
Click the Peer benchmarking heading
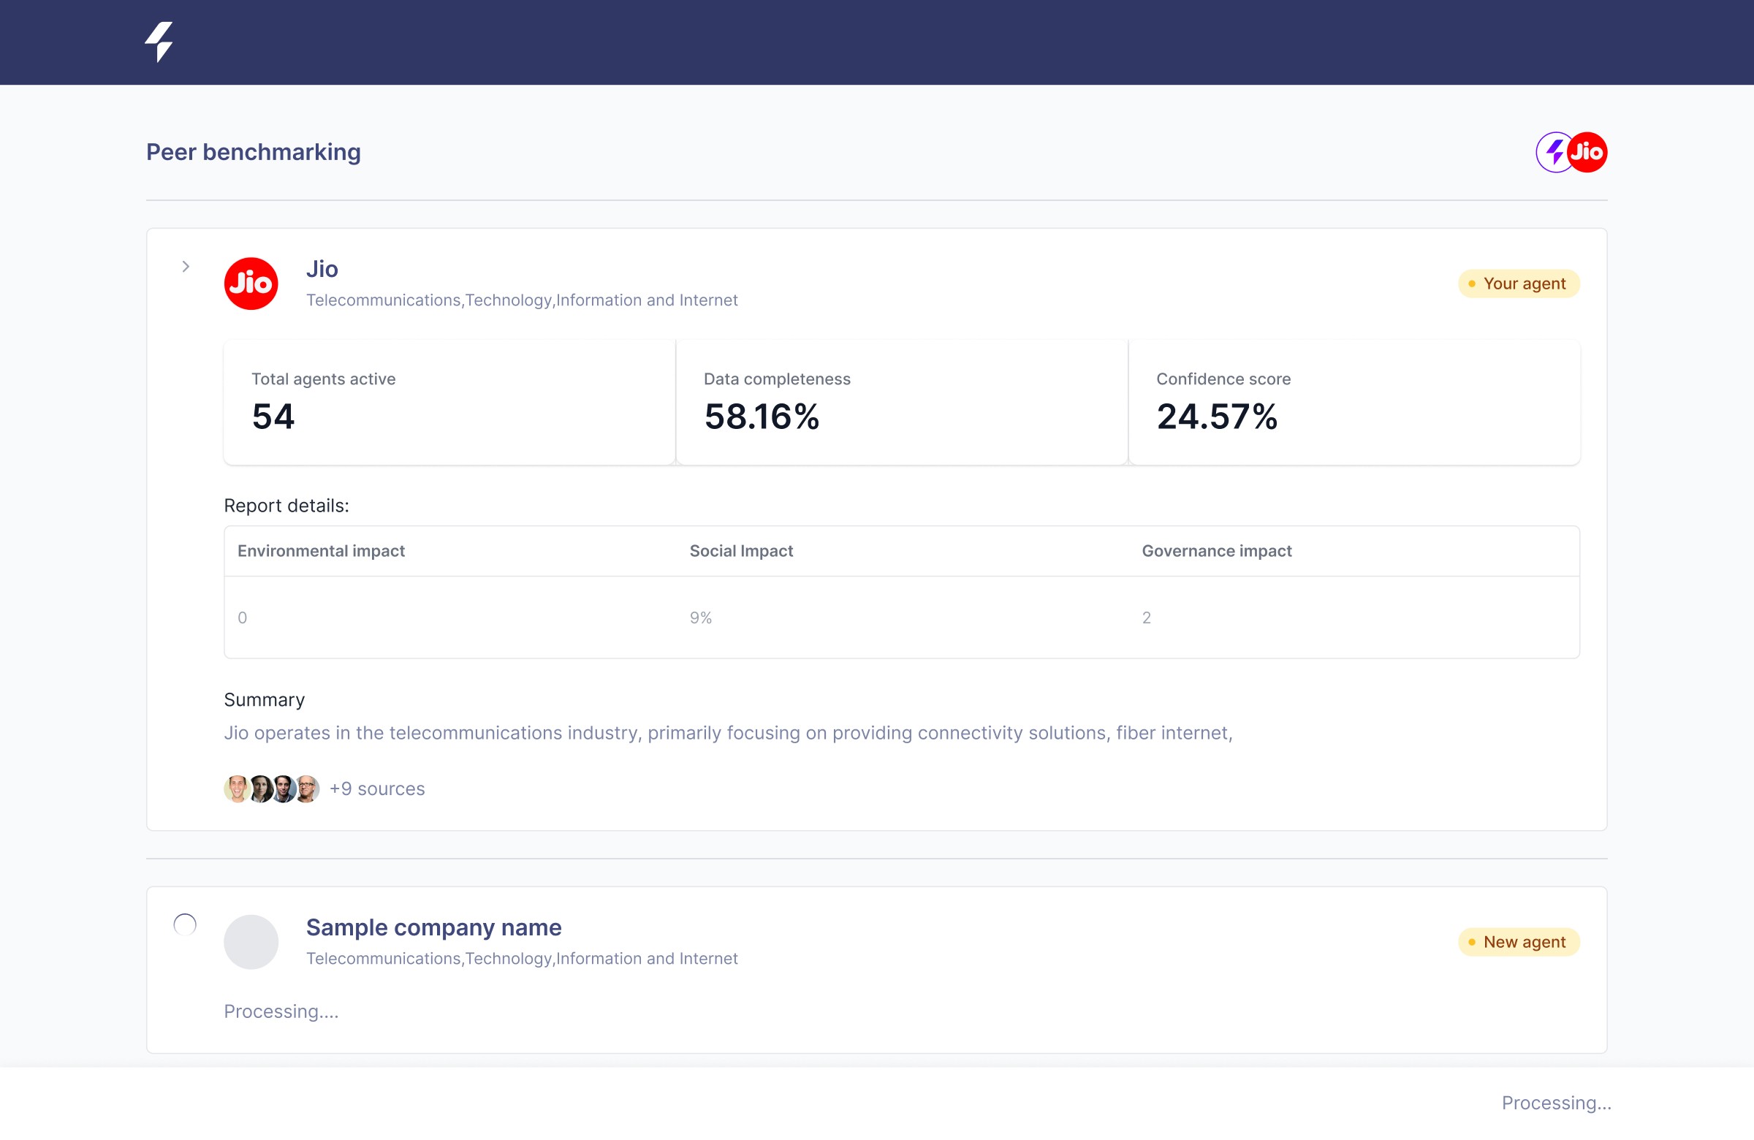[253, 152]
